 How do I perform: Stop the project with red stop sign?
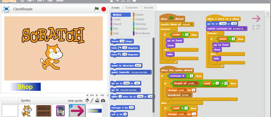[x=104, y=9]
